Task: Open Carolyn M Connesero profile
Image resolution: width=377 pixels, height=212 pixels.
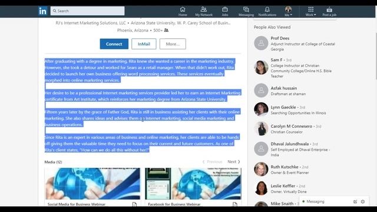Action: coord(292,126)
